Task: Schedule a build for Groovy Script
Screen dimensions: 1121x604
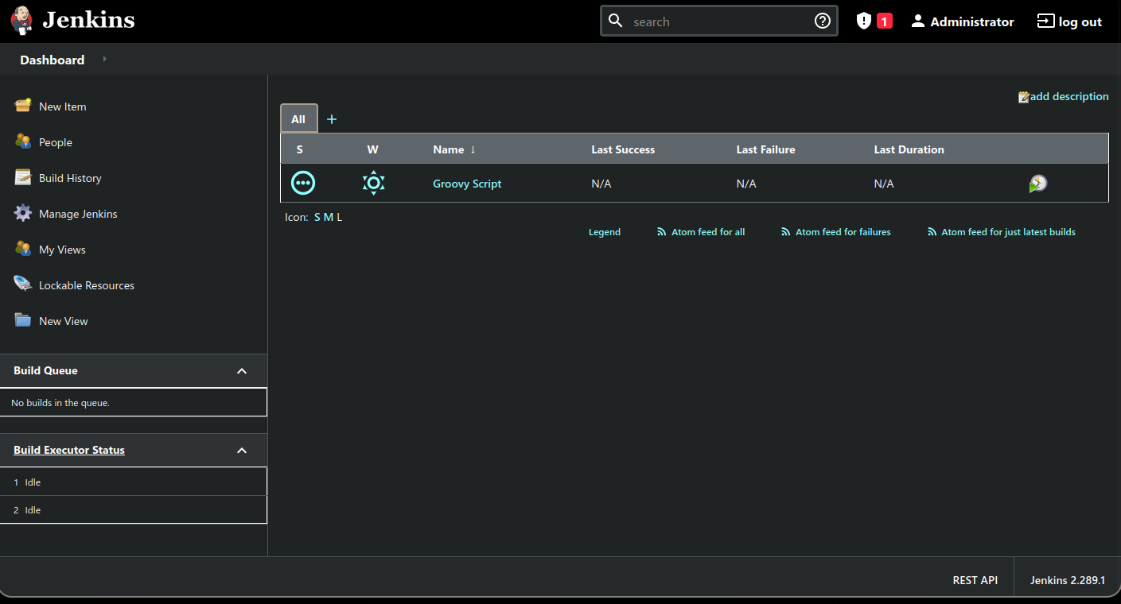Action: coord(1037,184)
